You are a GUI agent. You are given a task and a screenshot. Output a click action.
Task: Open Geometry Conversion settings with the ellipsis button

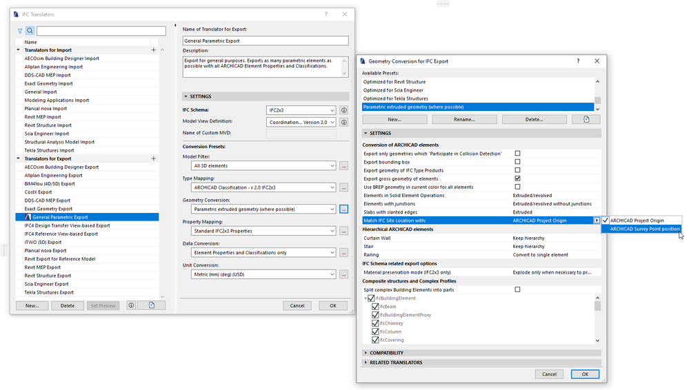pyautogui.click(x=344, y=209)
